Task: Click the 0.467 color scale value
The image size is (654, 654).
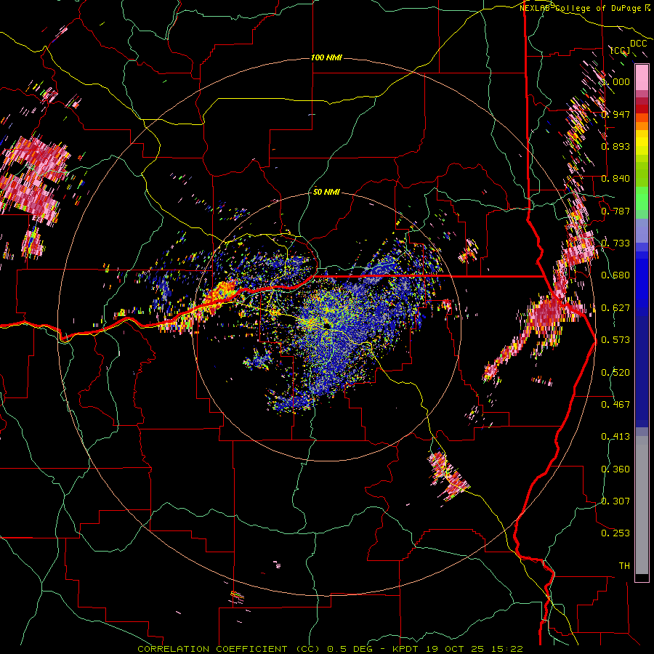Action: click(x=615, y=405)
